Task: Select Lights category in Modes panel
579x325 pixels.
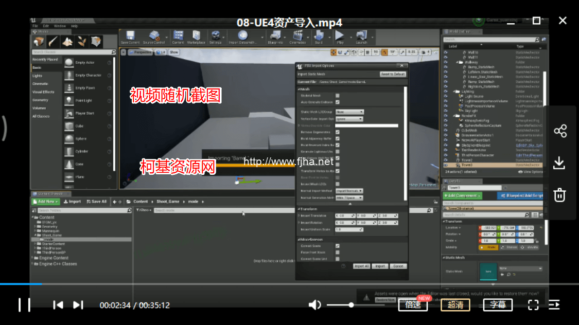Action: 37,76
